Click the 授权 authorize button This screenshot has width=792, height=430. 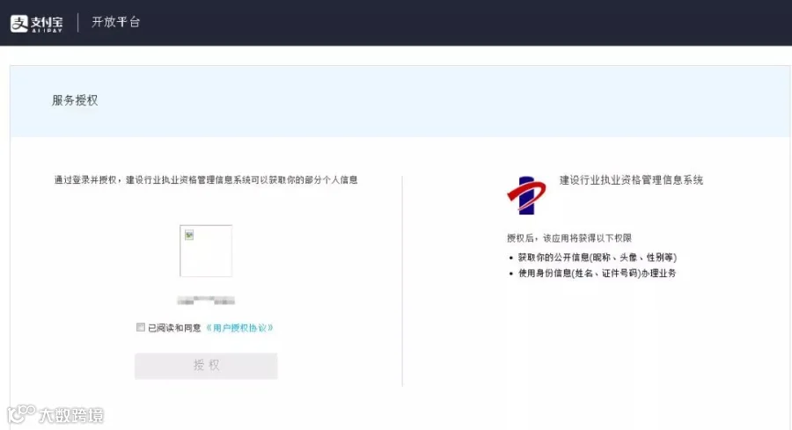[206, 366]
